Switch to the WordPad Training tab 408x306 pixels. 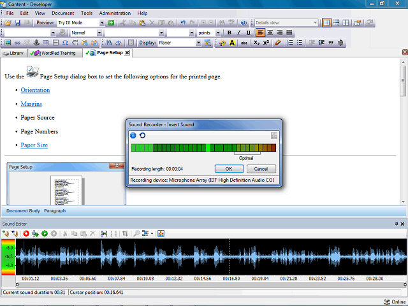click(x=55, y=53)
